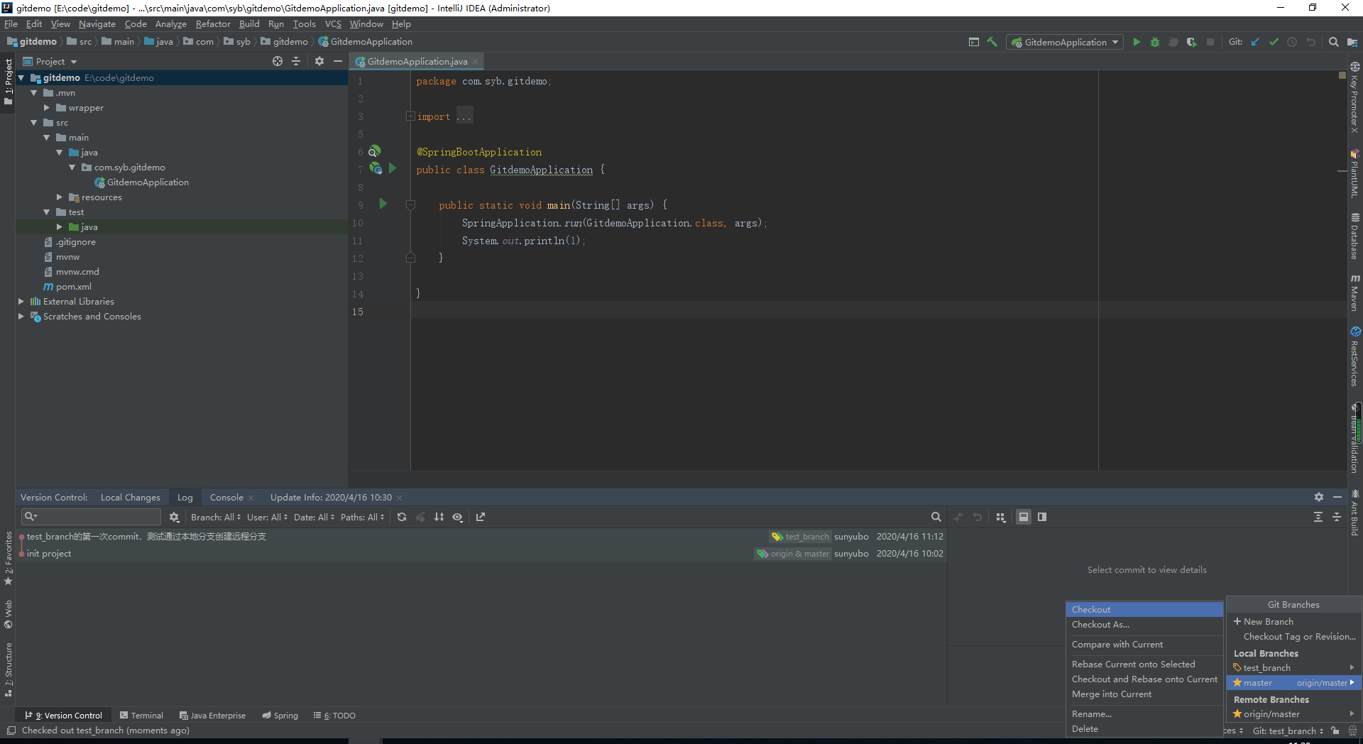1363x744 pixels.
Task: Update project using the blue Git arrow
Action: tap(1255, 42)
